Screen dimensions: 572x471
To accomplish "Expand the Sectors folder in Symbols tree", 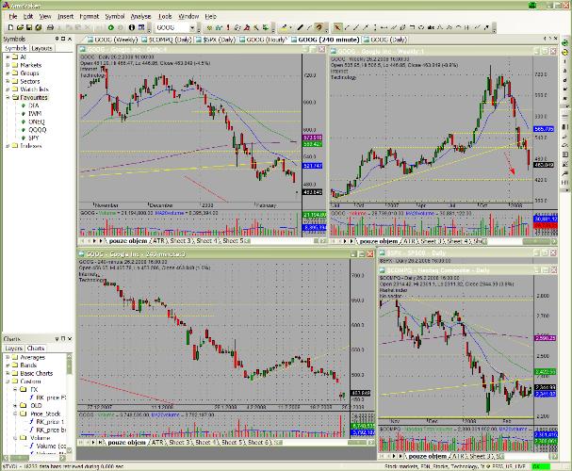I will pyautogui.click(x=8, y=81).
